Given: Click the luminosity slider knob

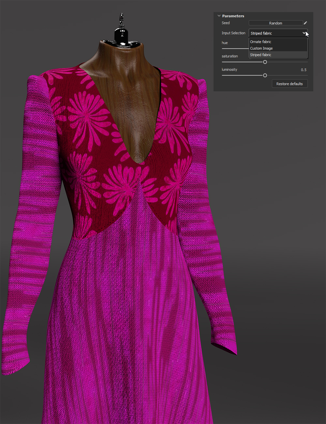Looking at the screenshot, I should point(265,75).
